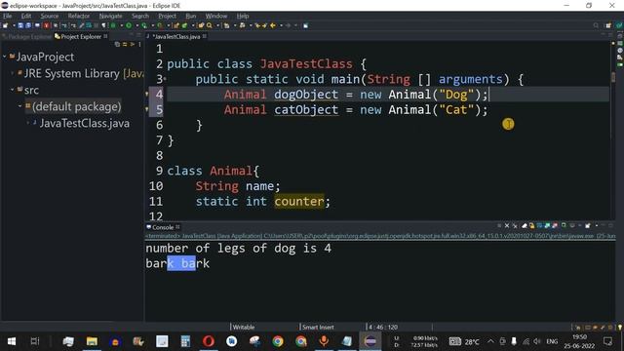Click Remove All Terminated Launches icon

coord(515,225)
